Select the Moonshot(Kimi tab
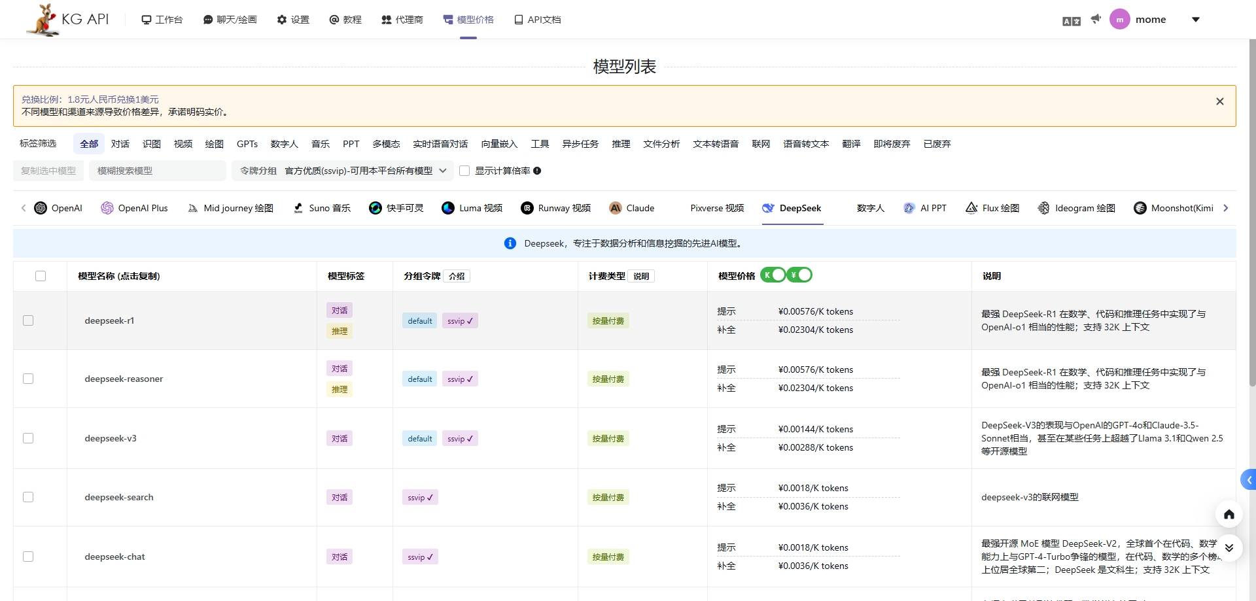1256x601 pixels. coord(1174,208)
